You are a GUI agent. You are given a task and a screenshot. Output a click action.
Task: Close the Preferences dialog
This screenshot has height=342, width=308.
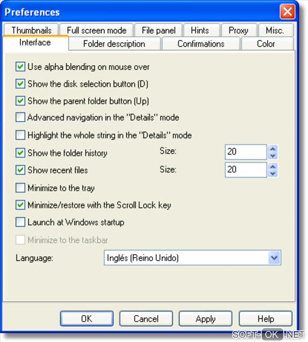tap(287, 11)
